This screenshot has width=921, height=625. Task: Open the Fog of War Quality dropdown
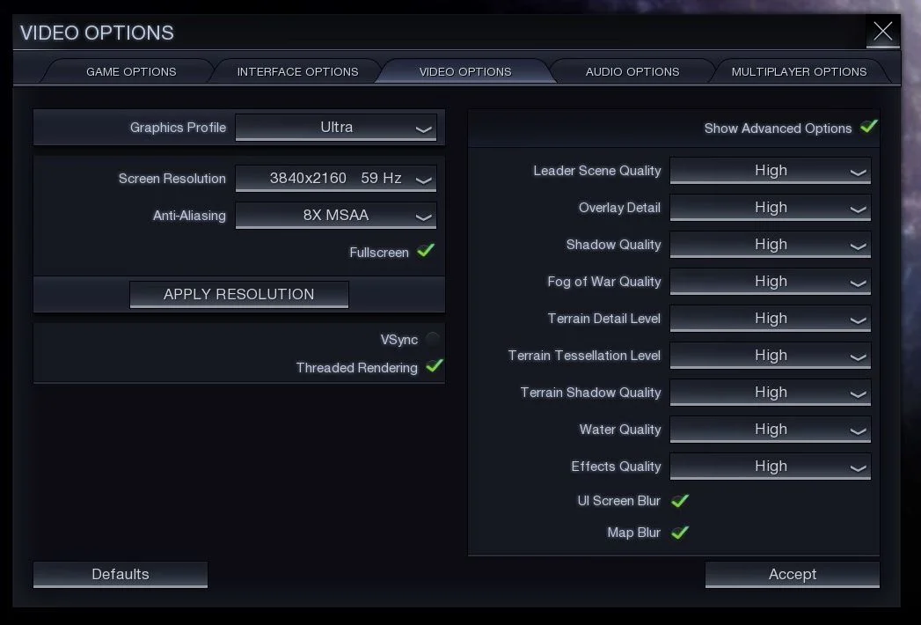click(x=770, y=282)
